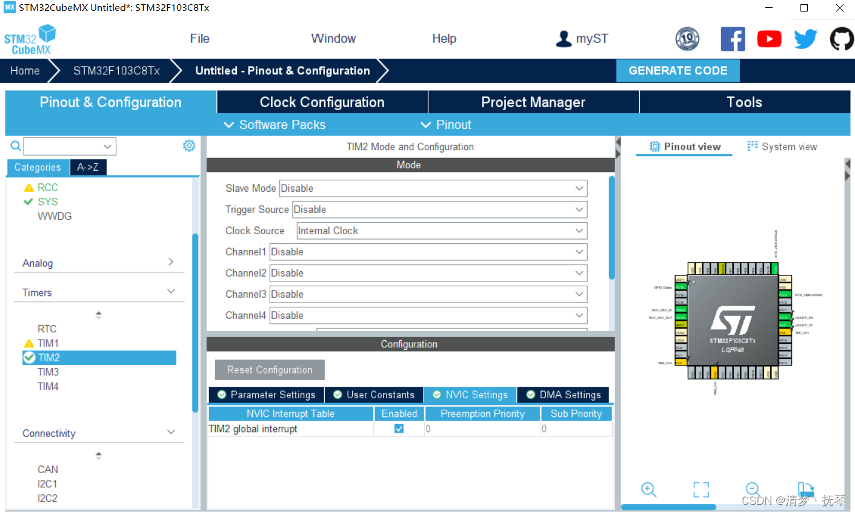The image size is (855, 512).
Task: Click the STM32F103C8Tx chip image
Action: coord(733,321)
